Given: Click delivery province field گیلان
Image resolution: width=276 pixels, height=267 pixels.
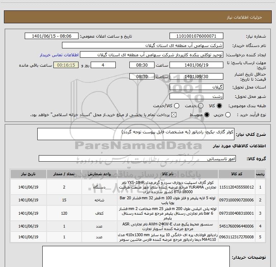Looking at the screenshot, I should 196,87.
